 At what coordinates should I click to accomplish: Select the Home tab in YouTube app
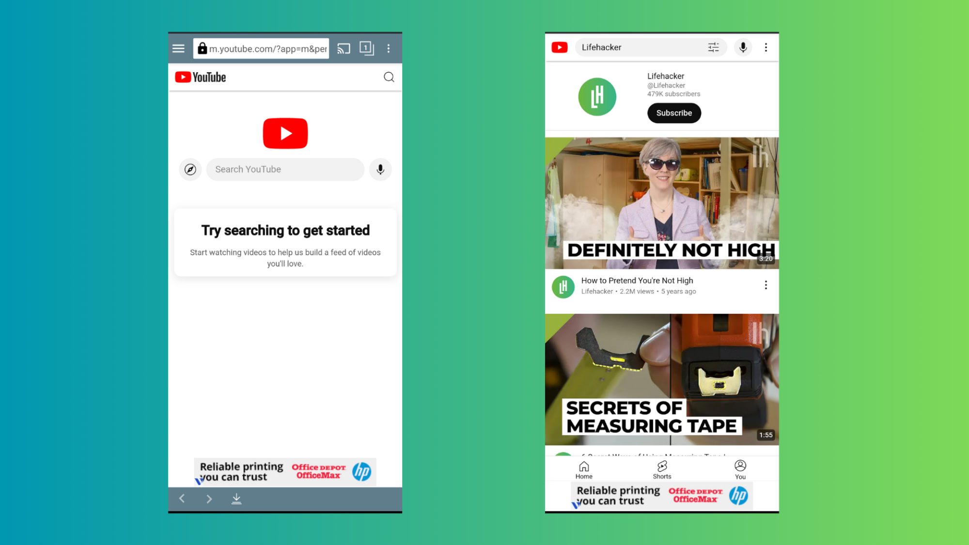pos(584,469)
